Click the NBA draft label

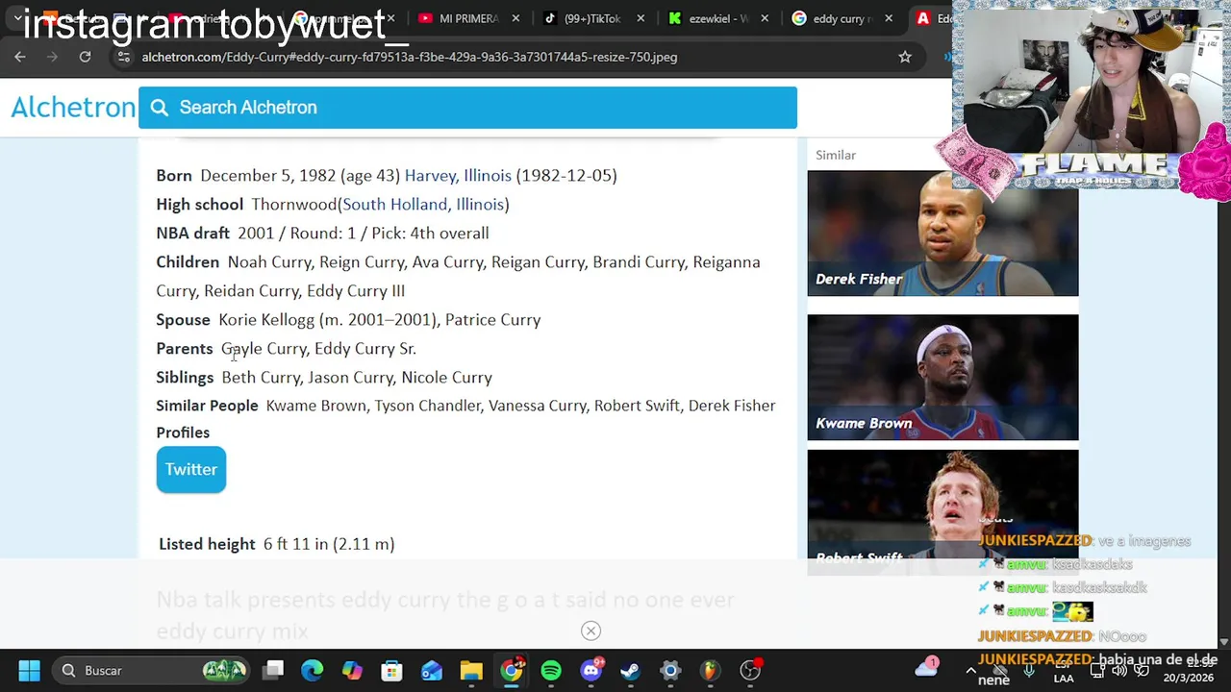pos(192,233)
